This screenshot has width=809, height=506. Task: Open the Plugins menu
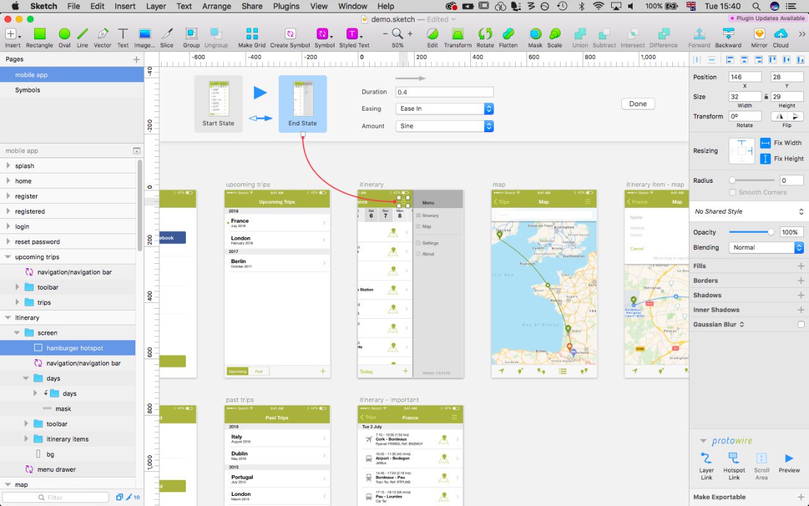coord(286,6)
